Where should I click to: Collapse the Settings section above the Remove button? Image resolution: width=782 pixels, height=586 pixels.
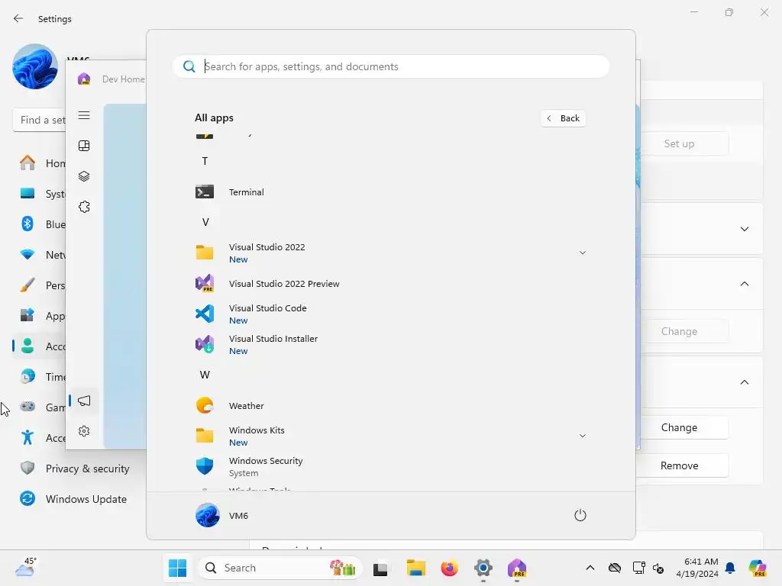tap(745, 382)
